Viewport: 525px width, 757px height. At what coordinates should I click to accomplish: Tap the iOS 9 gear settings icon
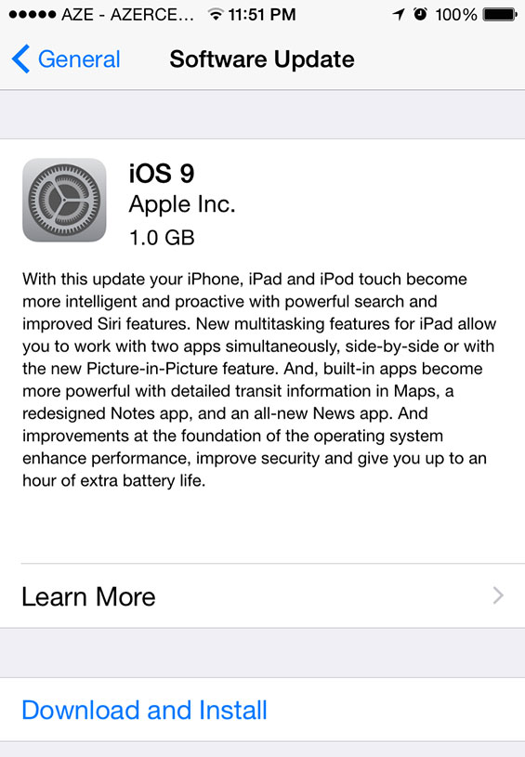click(x=64, y=200)
